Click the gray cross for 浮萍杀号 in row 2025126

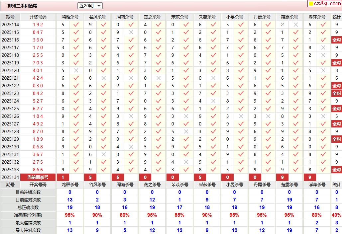coord(323,116)
